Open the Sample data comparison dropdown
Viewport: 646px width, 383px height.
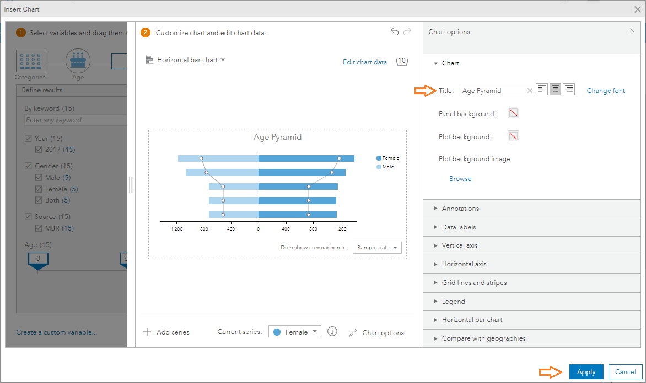coord(377,248)
